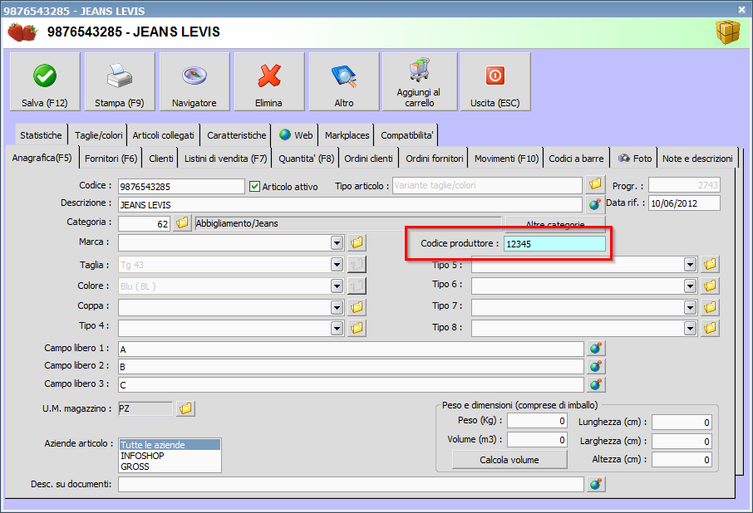Expand the Tipo 7 dropdown
The height and width of the screenshot is (513, 753).
pos(690,307)
